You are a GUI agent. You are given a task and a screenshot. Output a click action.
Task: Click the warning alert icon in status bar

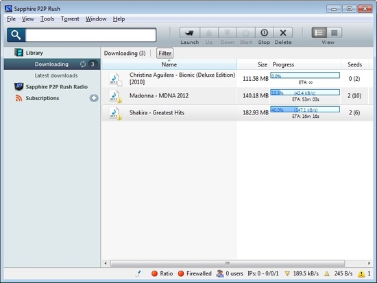[361, 273]
